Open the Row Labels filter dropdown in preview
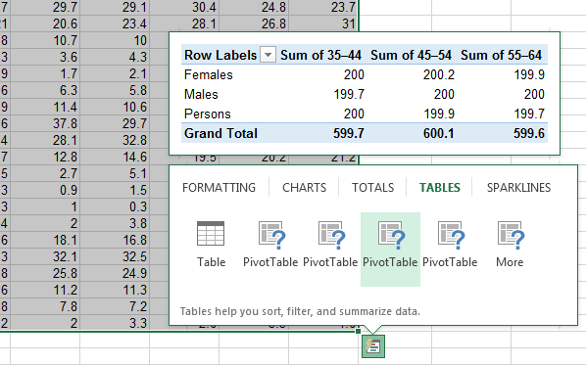 [x=268, y=55]
